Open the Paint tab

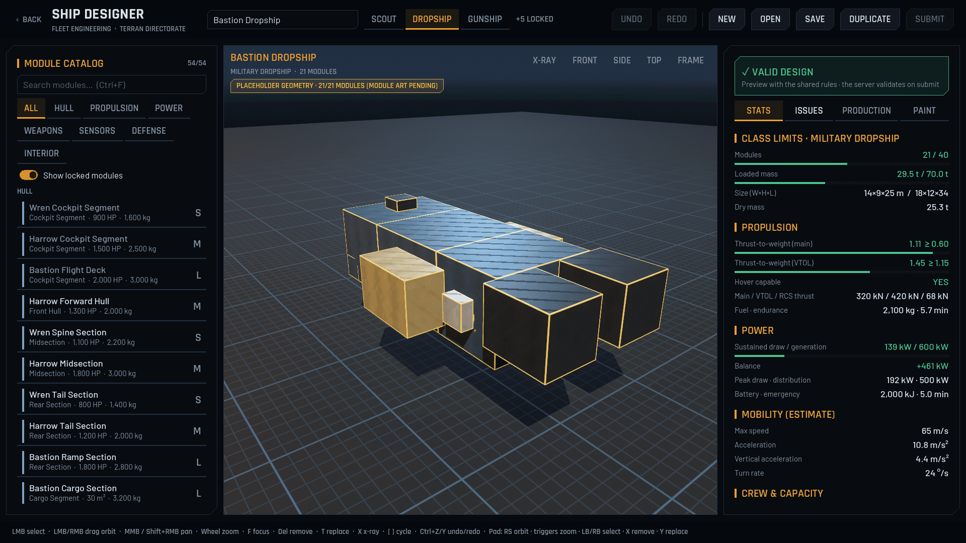[925, 111]
